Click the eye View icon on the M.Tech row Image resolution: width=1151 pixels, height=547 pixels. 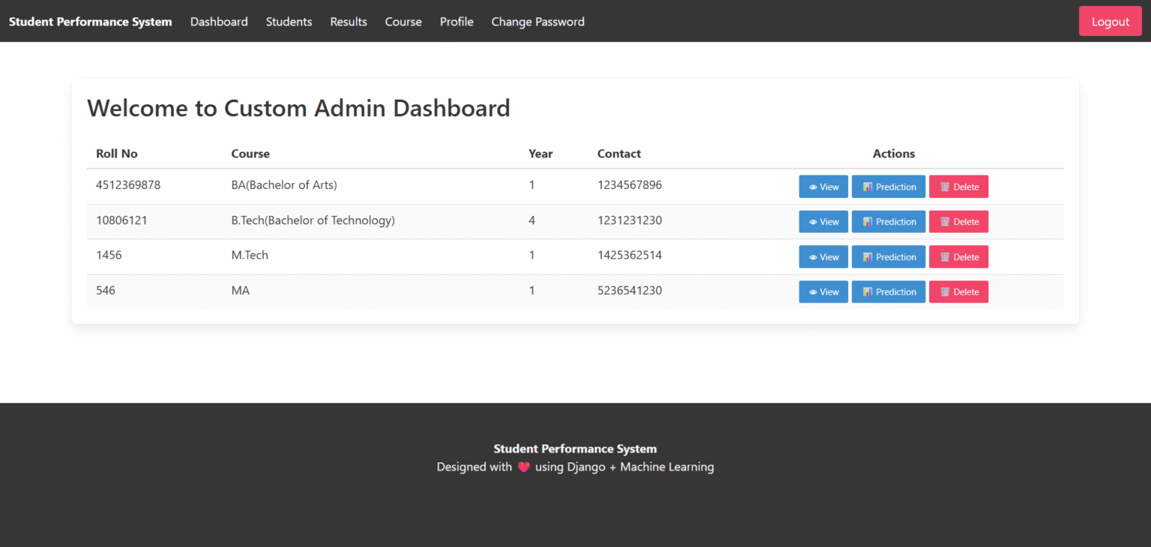pos(813,257)
